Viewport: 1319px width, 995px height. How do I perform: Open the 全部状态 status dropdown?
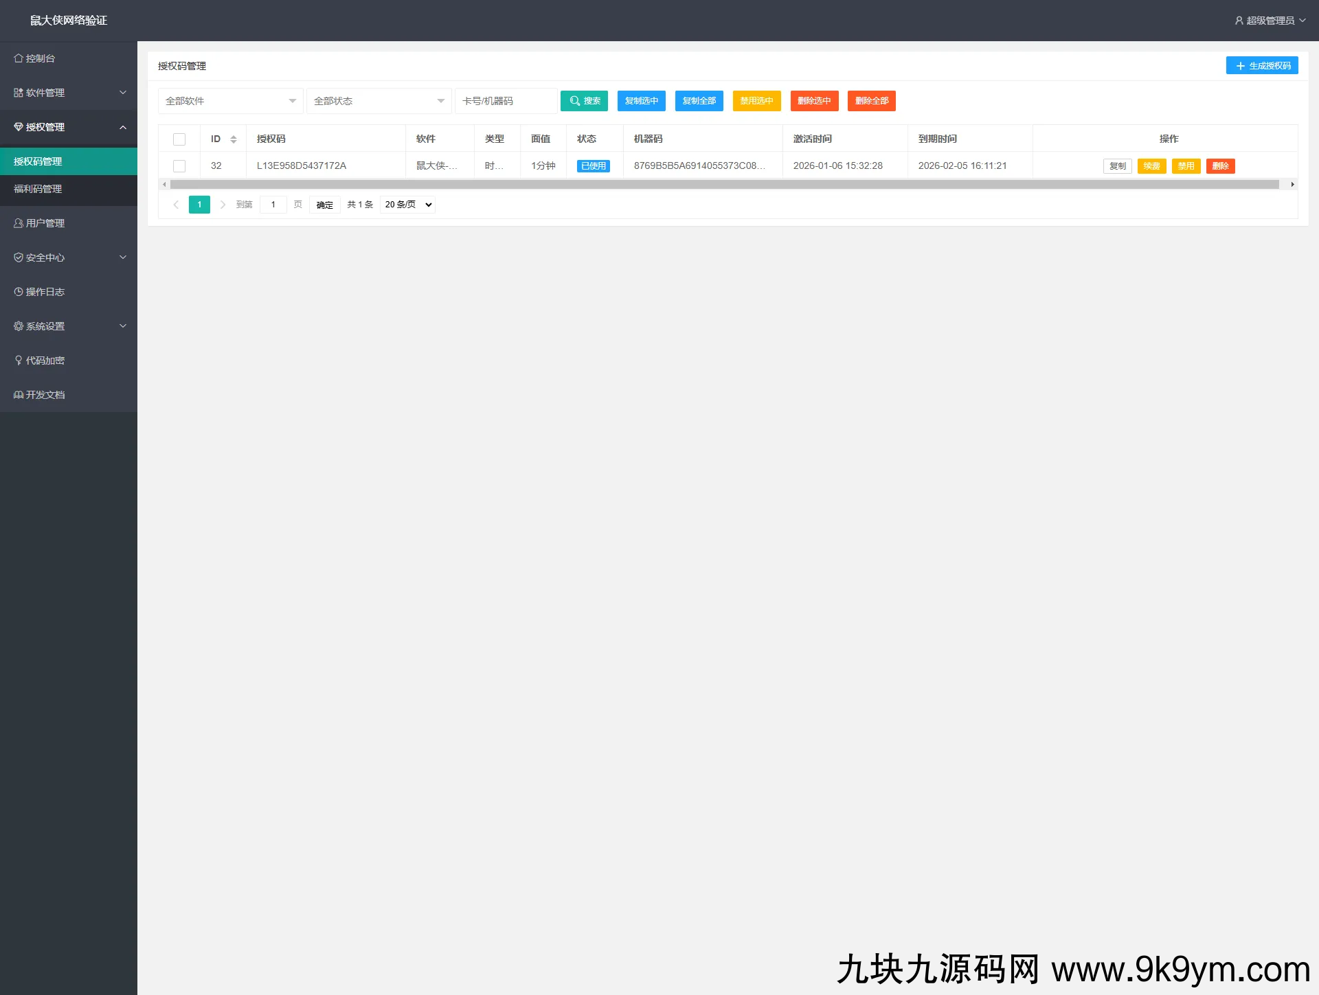(x=379, y=101)
